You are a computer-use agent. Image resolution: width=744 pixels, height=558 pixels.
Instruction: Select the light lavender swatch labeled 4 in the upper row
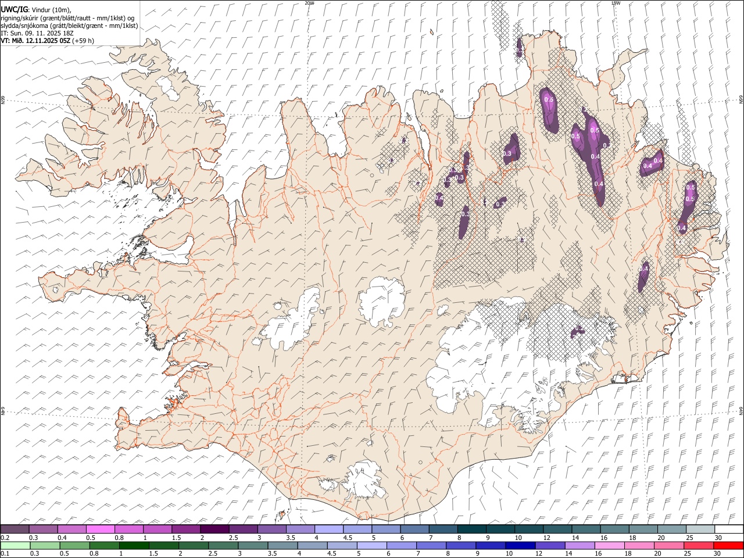click(x=328, y=529)
